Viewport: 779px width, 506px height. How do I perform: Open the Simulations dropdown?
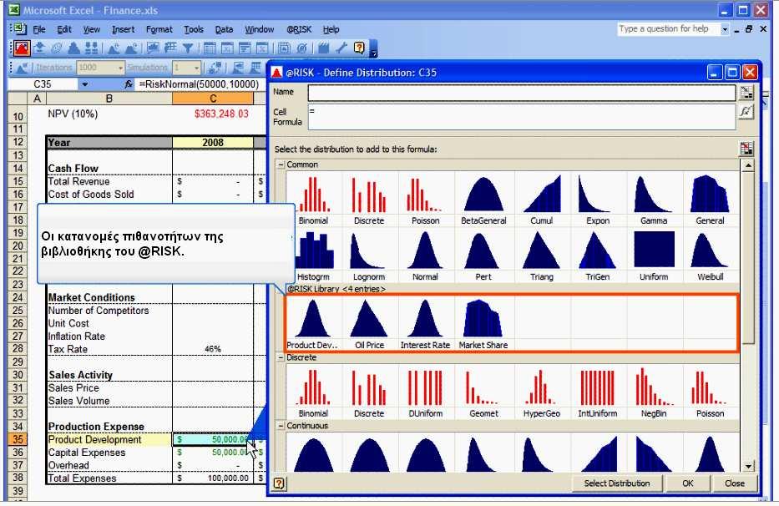point(197,68)
